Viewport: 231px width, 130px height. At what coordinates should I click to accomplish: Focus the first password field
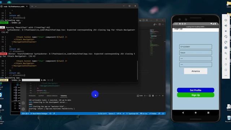pyautogui.click(x=196, y=58)
